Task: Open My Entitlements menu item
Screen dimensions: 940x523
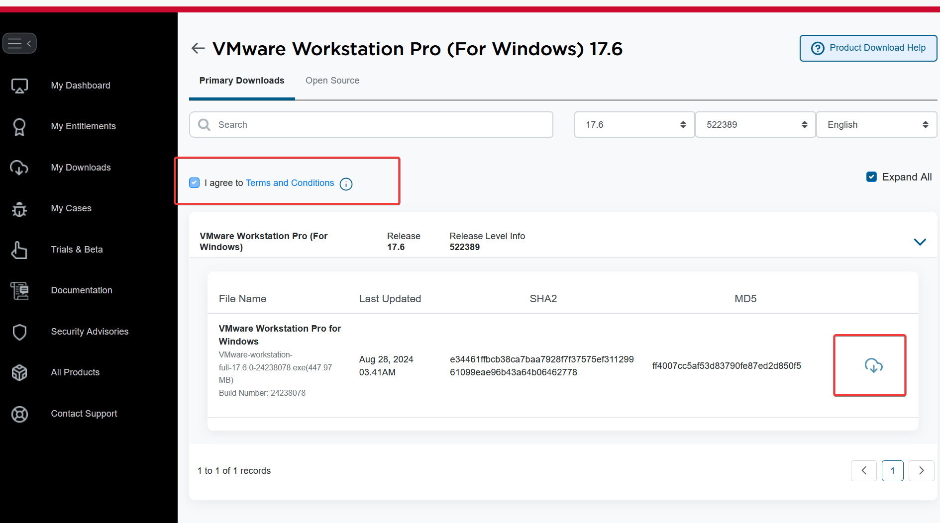Action: click(x=83, y=126)
